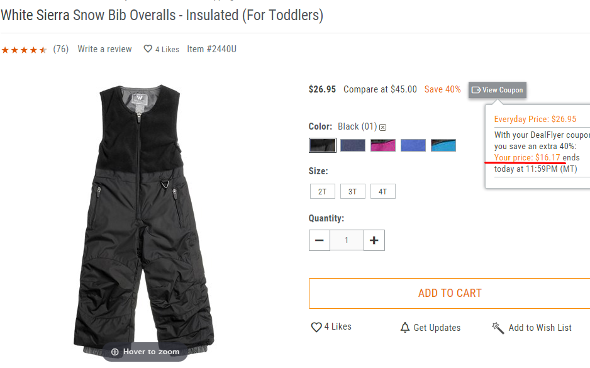Open the Write a review link

(x=104, y=49)
